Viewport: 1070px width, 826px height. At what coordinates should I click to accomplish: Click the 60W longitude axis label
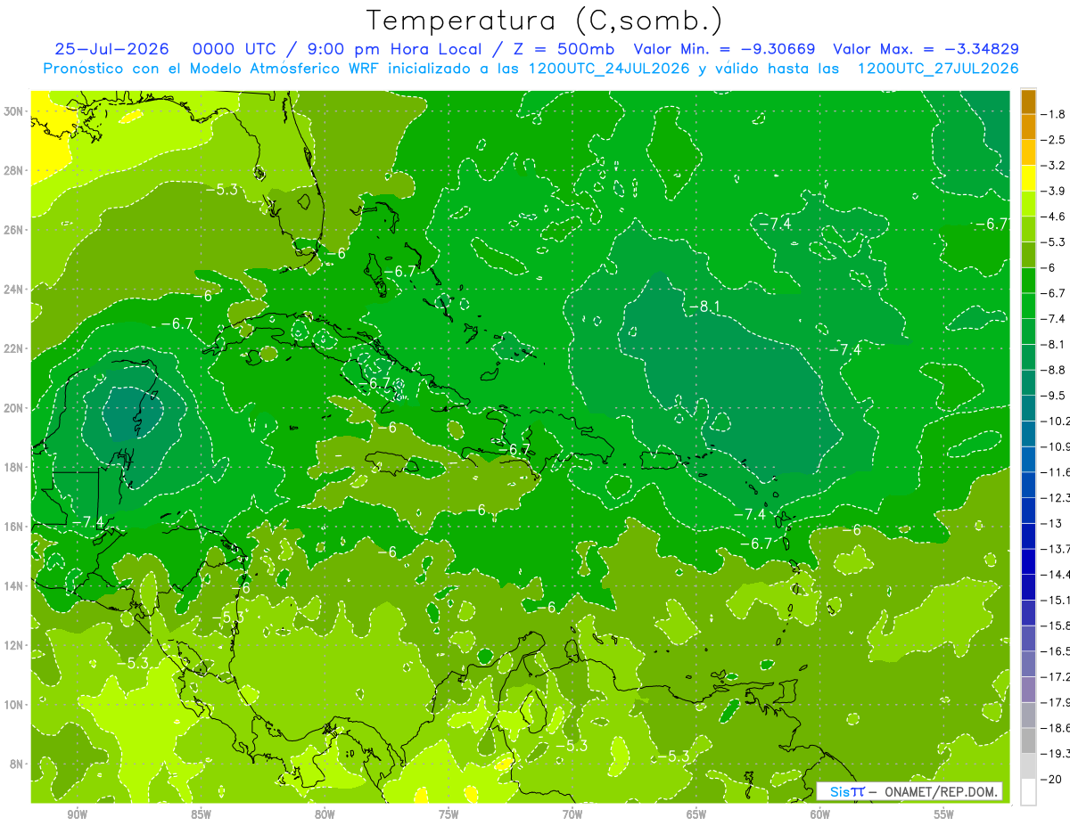pyautogui.click(x=819, y=814)
